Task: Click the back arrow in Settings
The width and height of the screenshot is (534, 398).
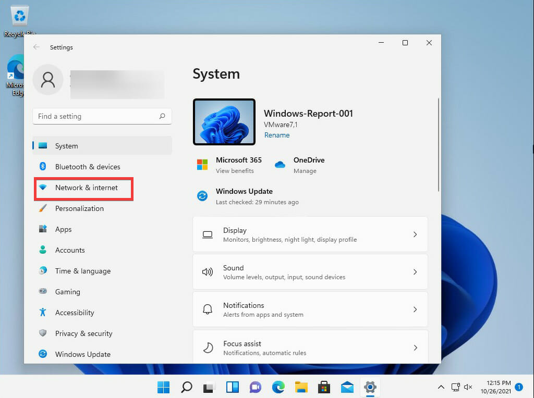Action: 37,47
